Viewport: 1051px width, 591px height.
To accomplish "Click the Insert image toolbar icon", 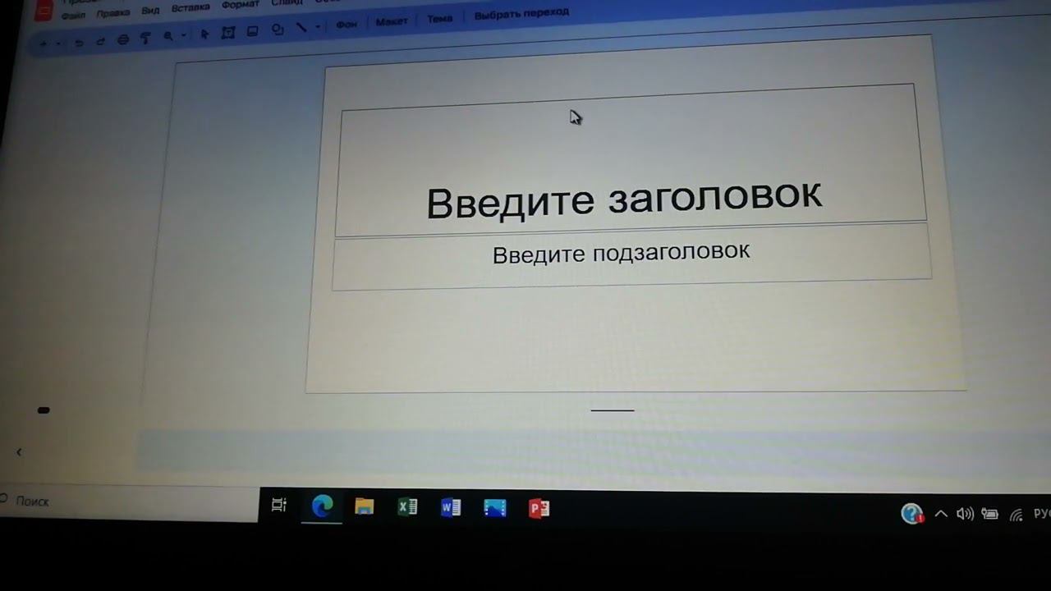I will [253, 31].
